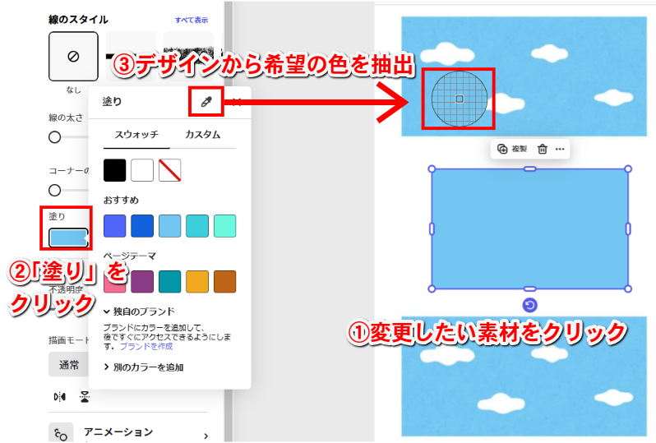Click the eyedropper color picker icon

(x=206, y=102)
